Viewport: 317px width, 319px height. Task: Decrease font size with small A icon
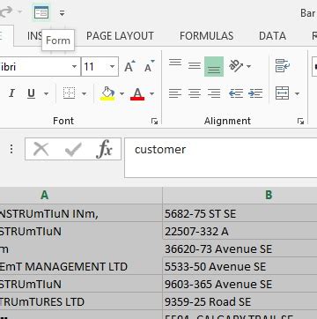point(150,66)
